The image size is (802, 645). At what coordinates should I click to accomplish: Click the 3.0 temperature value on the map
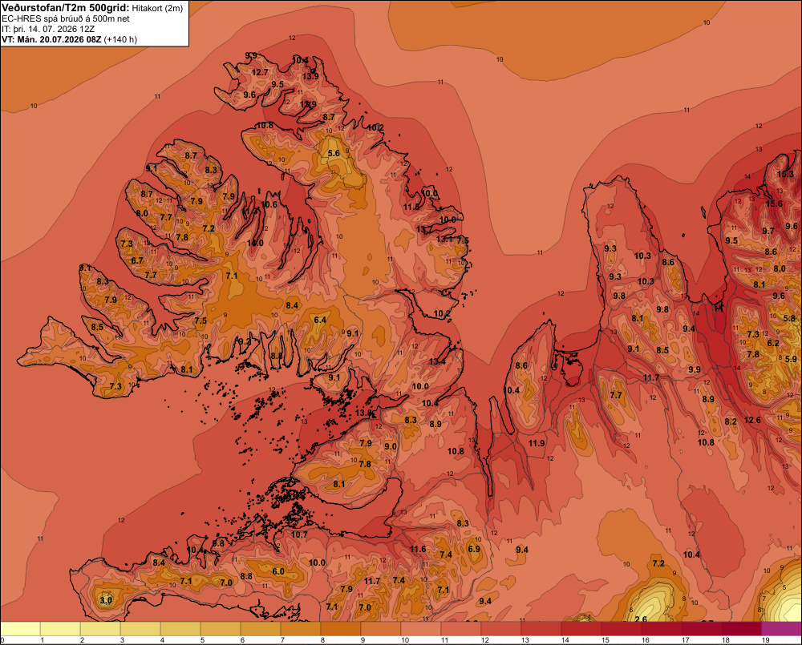click(x=106, y=600)
